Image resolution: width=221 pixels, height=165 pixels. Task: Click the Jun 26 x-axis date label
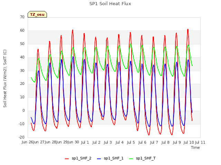(x=27, y=142)
